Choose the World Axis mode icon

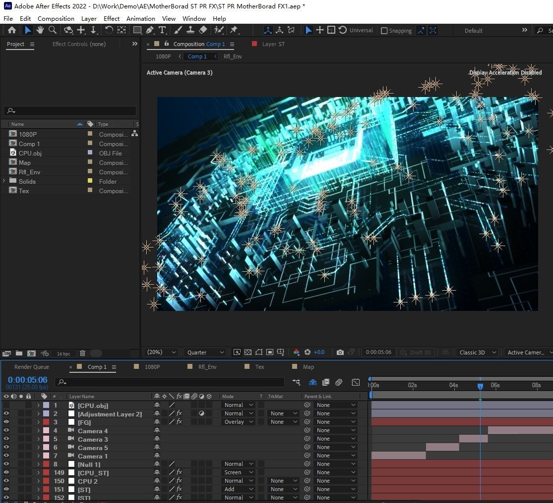click(279, 30)
